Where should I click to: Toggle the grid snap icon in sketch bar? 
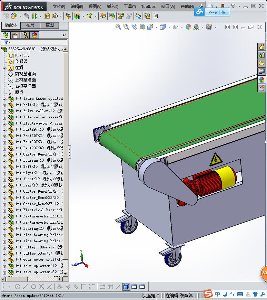(110, 287)
